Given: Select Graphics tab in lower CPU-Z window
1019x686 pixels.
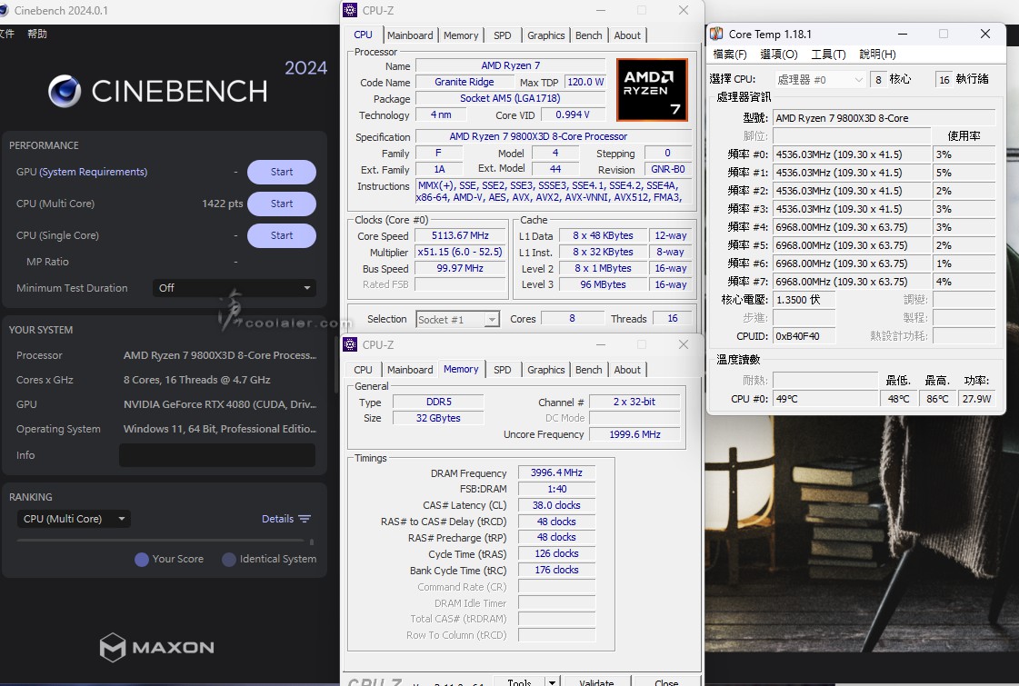Looking at the screenshot, I should [x=546, y=370].
